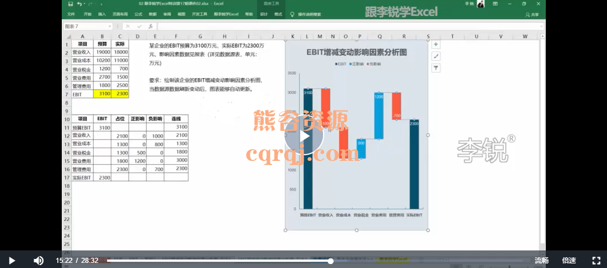
Task: Select the chart title EBIT增减变动影响因素分析图
Action: pyautogui.click(x=356, y=52)
